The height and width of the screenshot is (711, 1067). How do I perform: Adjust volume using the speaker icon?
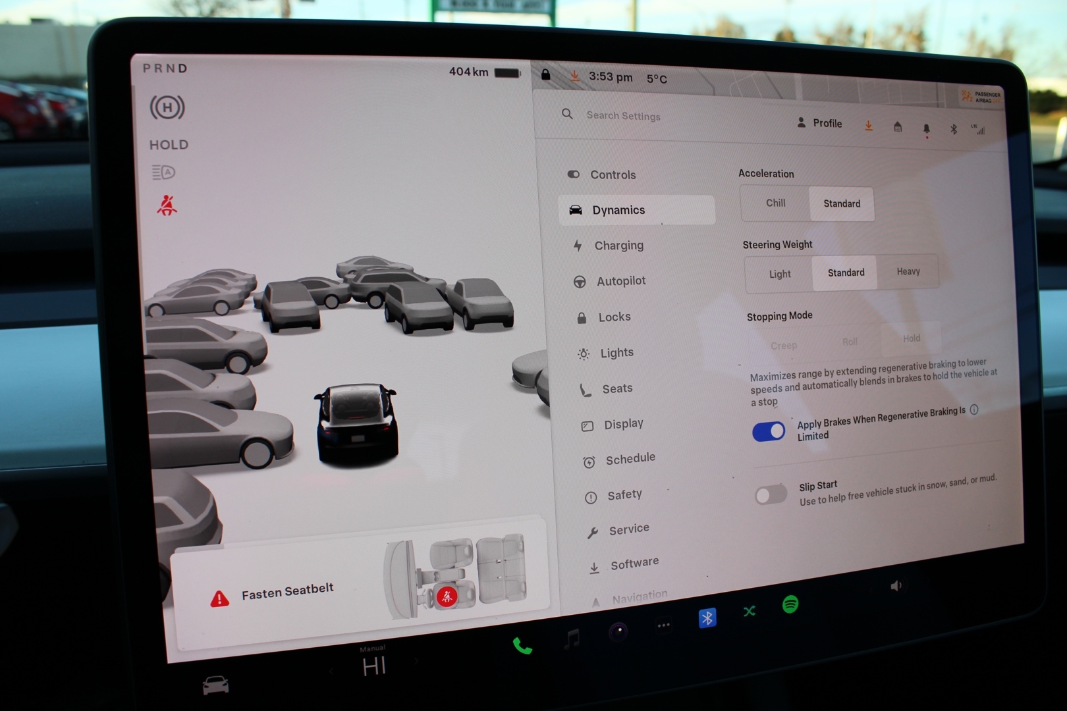pyautogui.click(x=896, y=586)
